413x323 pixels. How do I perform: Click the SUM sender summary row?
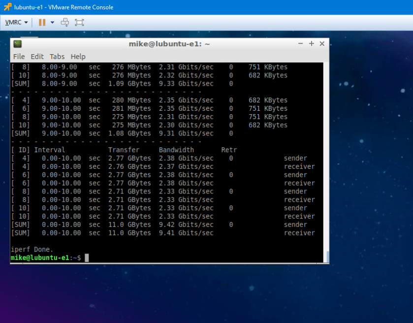click(x=148, y=225)
